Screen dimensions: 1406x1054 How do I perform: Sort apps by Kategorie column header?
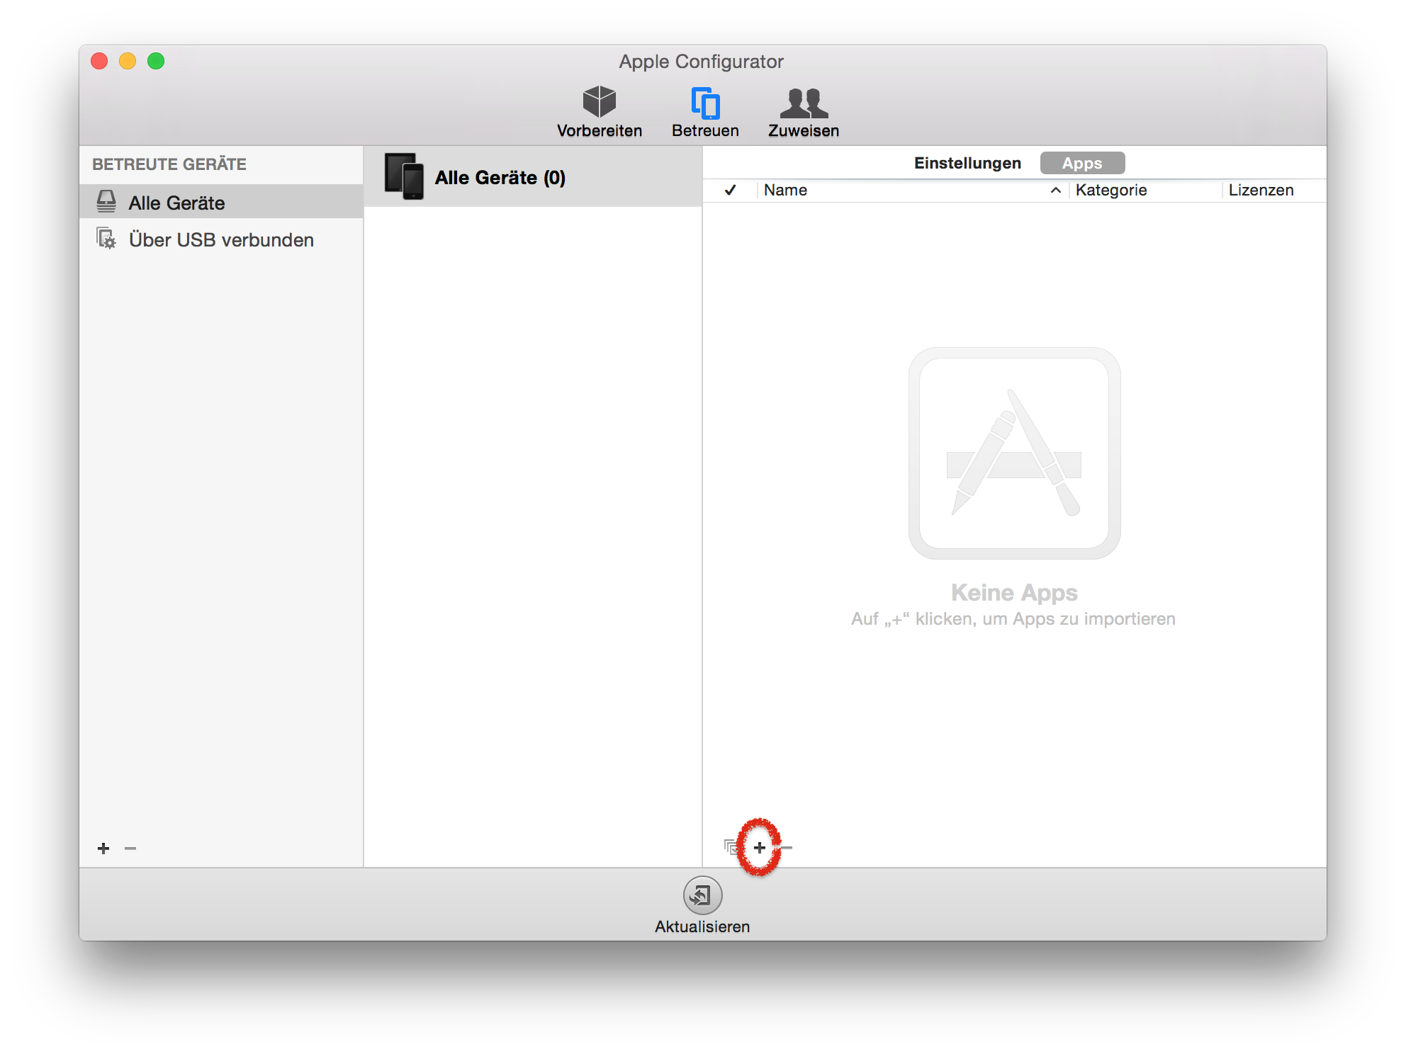click(1145, 190)
